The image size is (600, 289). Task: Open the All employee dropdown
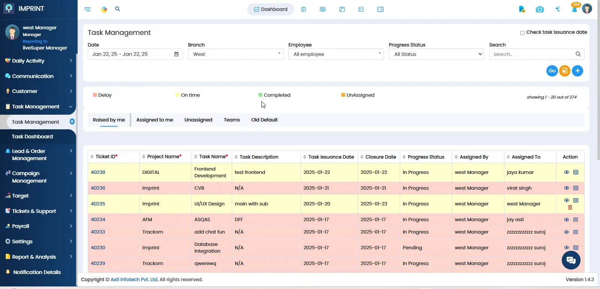(x=336, y=54)
